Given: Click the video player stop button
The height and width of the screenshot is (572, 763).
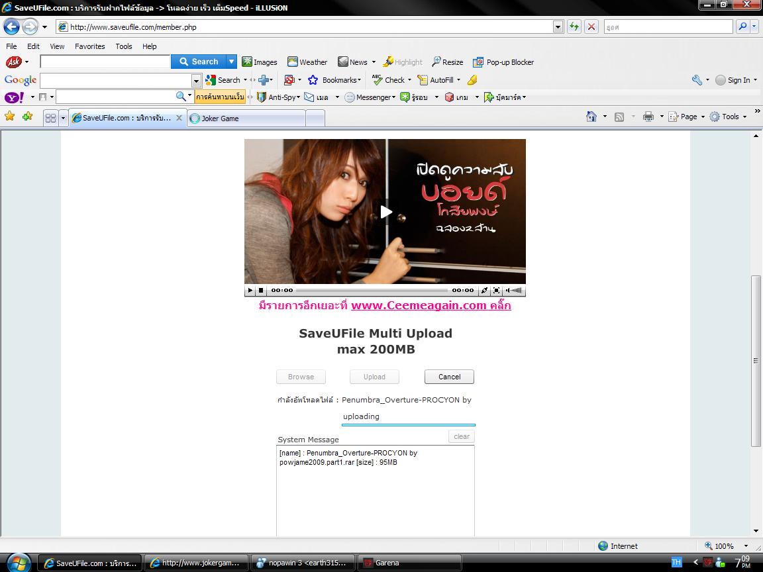Looking at the screenshot, I should (x=261, y=291).
